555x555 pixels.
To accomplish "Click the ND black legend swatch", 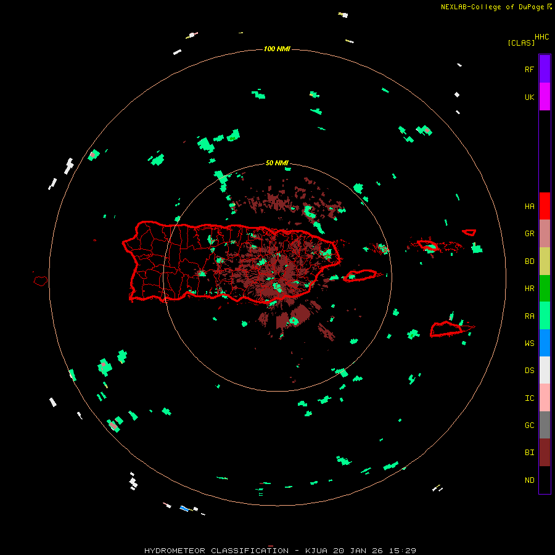I will click(545, 480).
